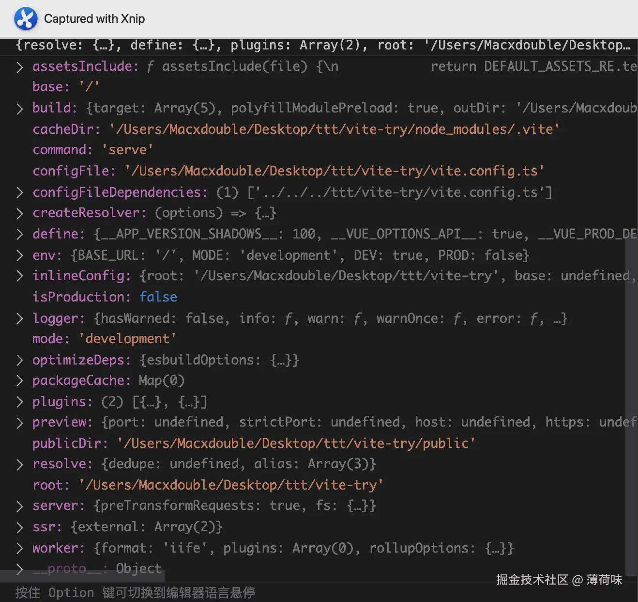Screen dimensions: 638x602
Task: Click the object summary header line
Action: 323,46
